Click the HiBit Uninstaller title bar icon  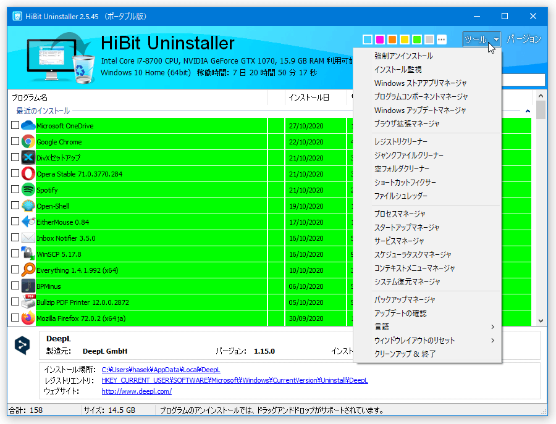[x=17, y=16]
